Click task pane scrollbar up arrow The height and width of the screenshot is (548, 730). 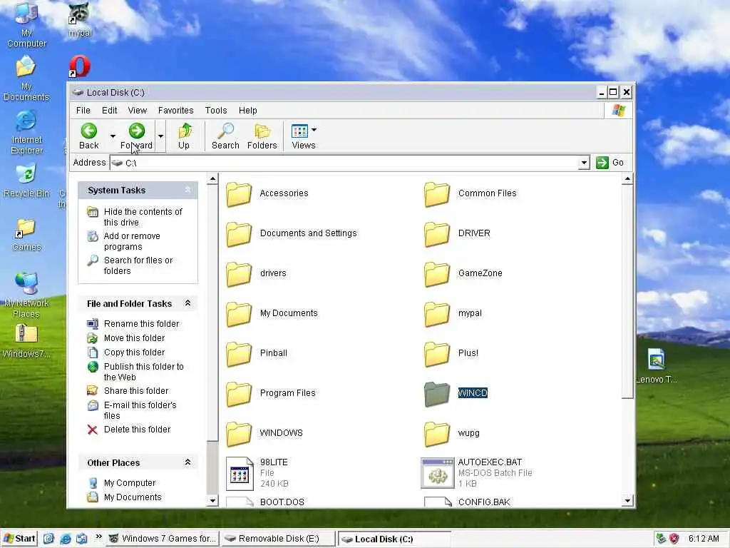coord(212,179)
